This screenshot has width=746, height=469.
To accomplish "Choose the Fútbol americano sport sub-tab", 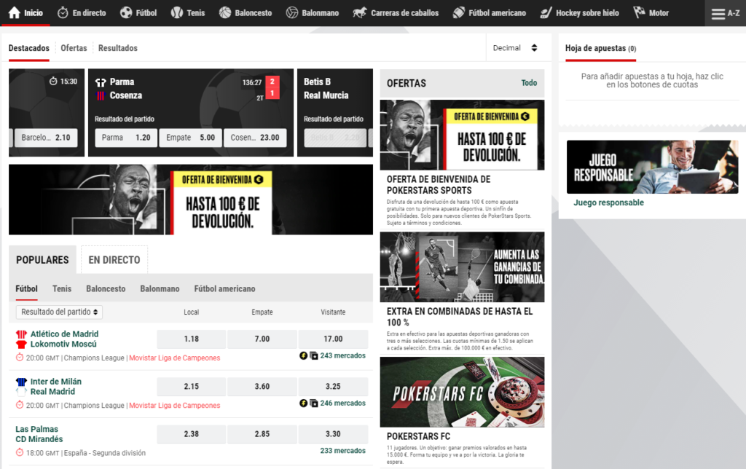I will click(x=224, y=288).
